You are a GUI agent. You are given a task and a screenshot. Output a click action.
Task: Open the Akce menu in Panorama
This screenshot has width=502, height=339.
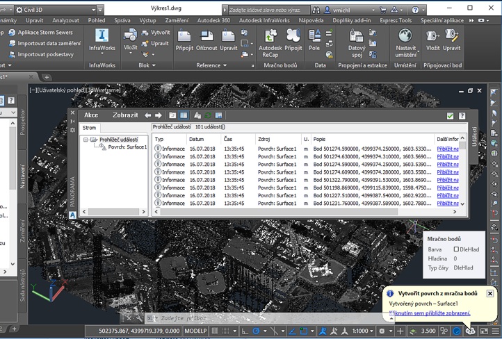point(91,115)
